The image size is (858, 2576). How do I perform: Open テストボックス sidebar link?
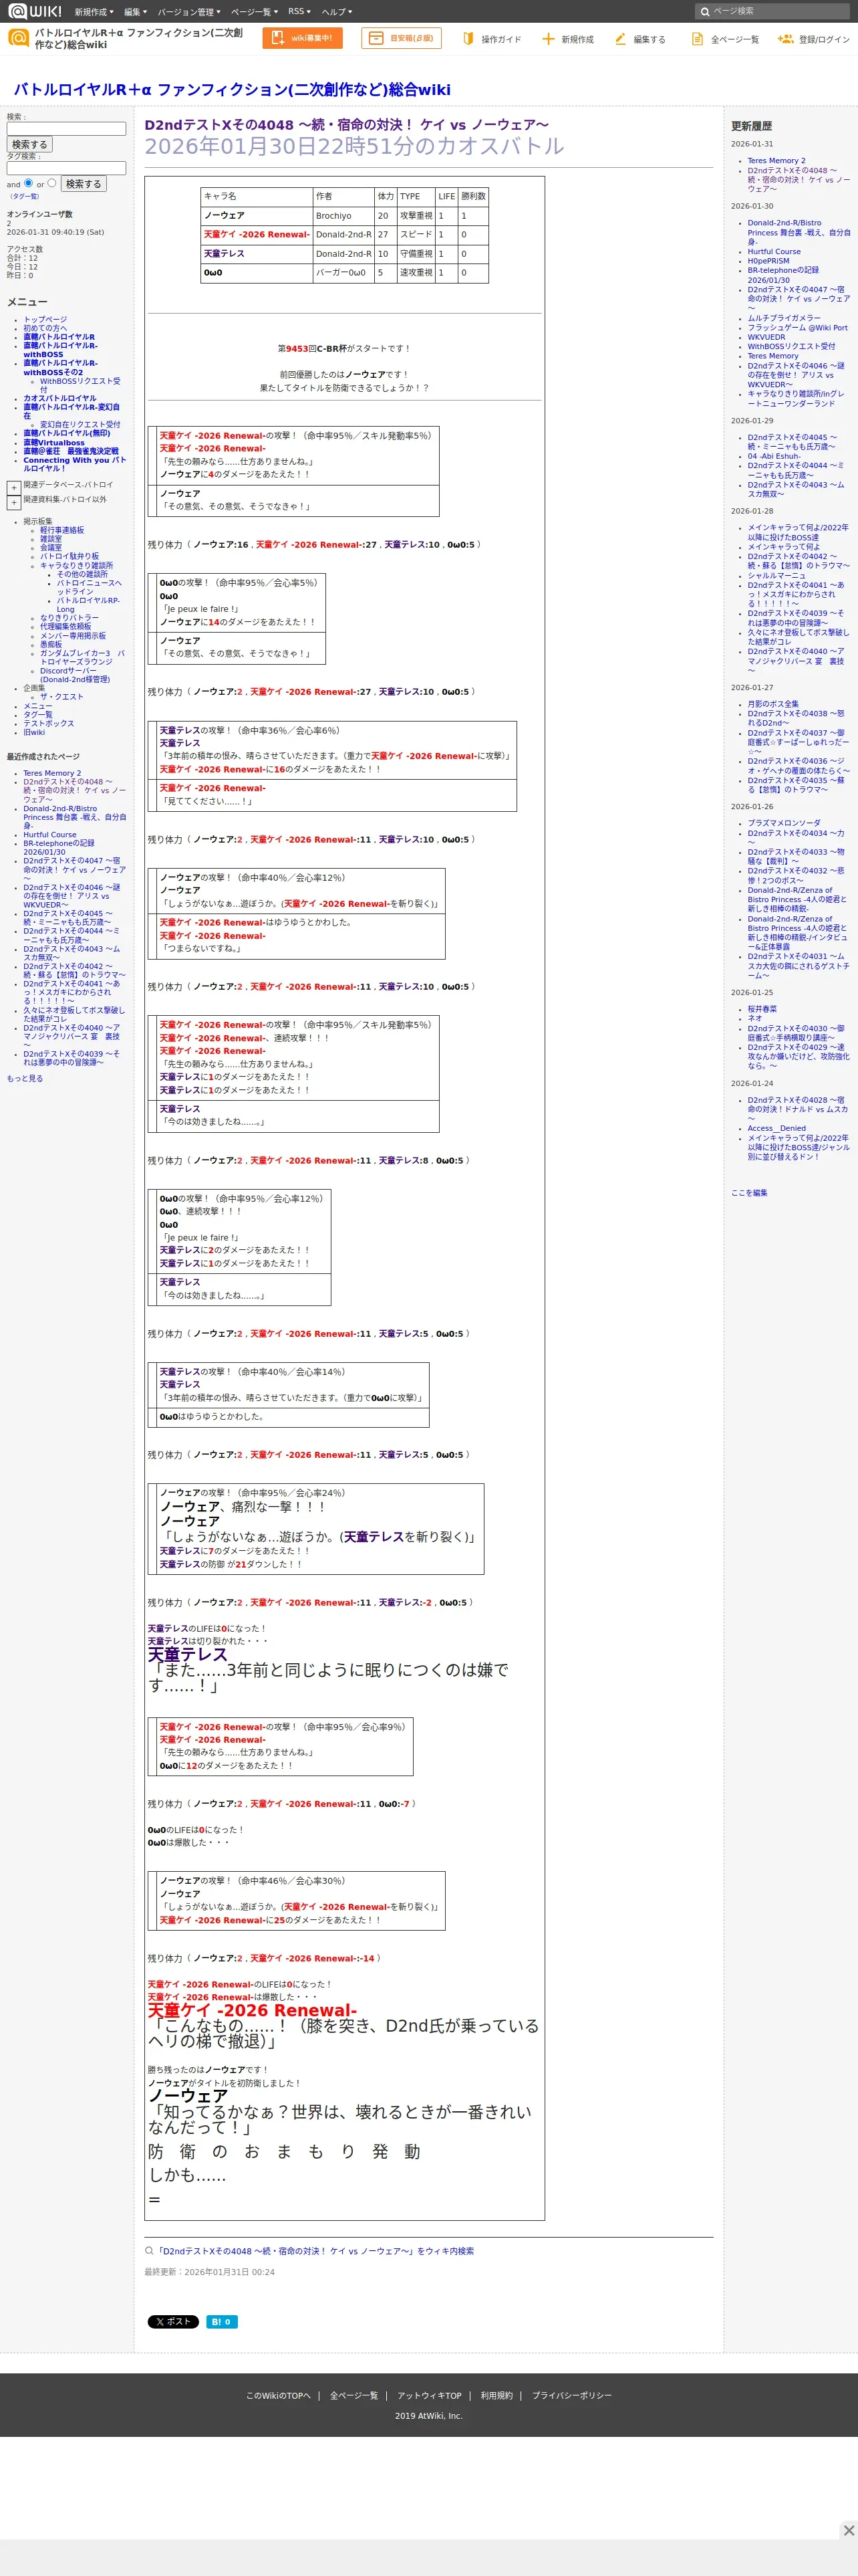pos(49,723)
